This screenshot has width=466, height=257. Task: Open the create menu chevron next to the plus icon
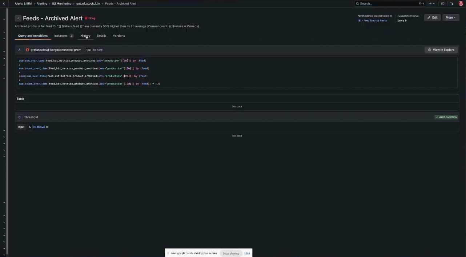tap(433, 3)
